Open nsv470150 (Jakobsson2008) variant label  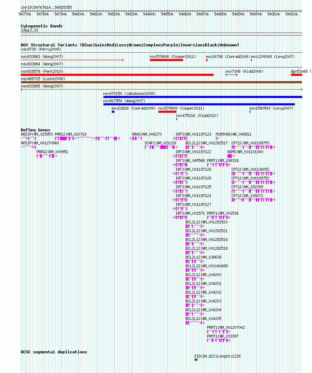click(129, 93)
